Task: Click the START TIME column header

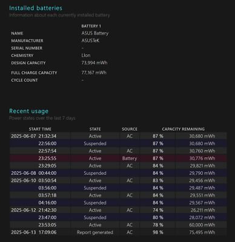Action: point(40,129)
